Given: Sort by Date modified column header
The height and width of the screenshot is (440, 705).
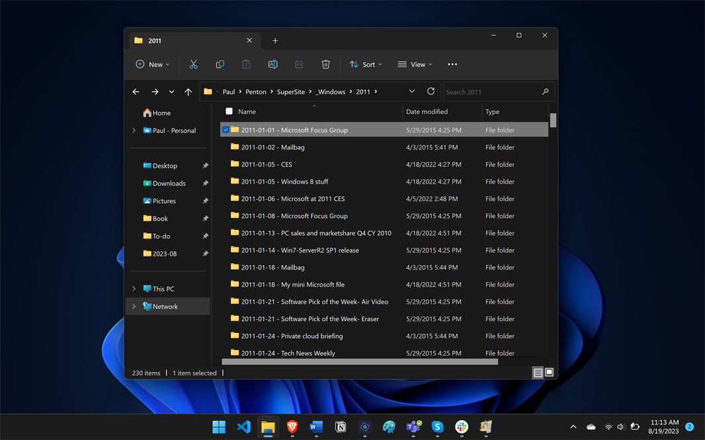Looking at the screenshot, I should (427, 112).
